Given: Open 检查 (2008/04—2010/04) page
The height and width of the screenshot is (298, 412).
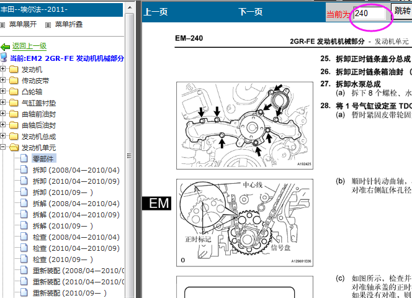Looking at the screenshot, I should tap(76, 237).
